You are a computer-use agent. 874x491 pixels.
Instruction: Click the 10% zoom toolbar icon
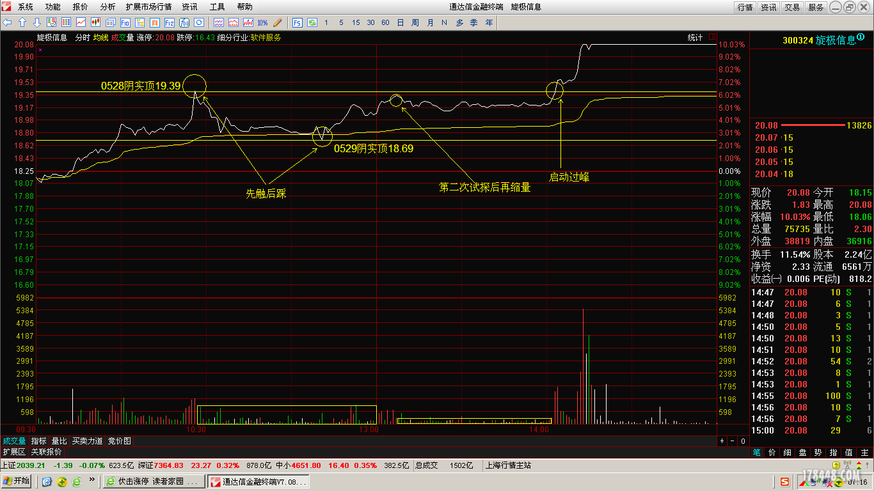click(x=262, y=22)
